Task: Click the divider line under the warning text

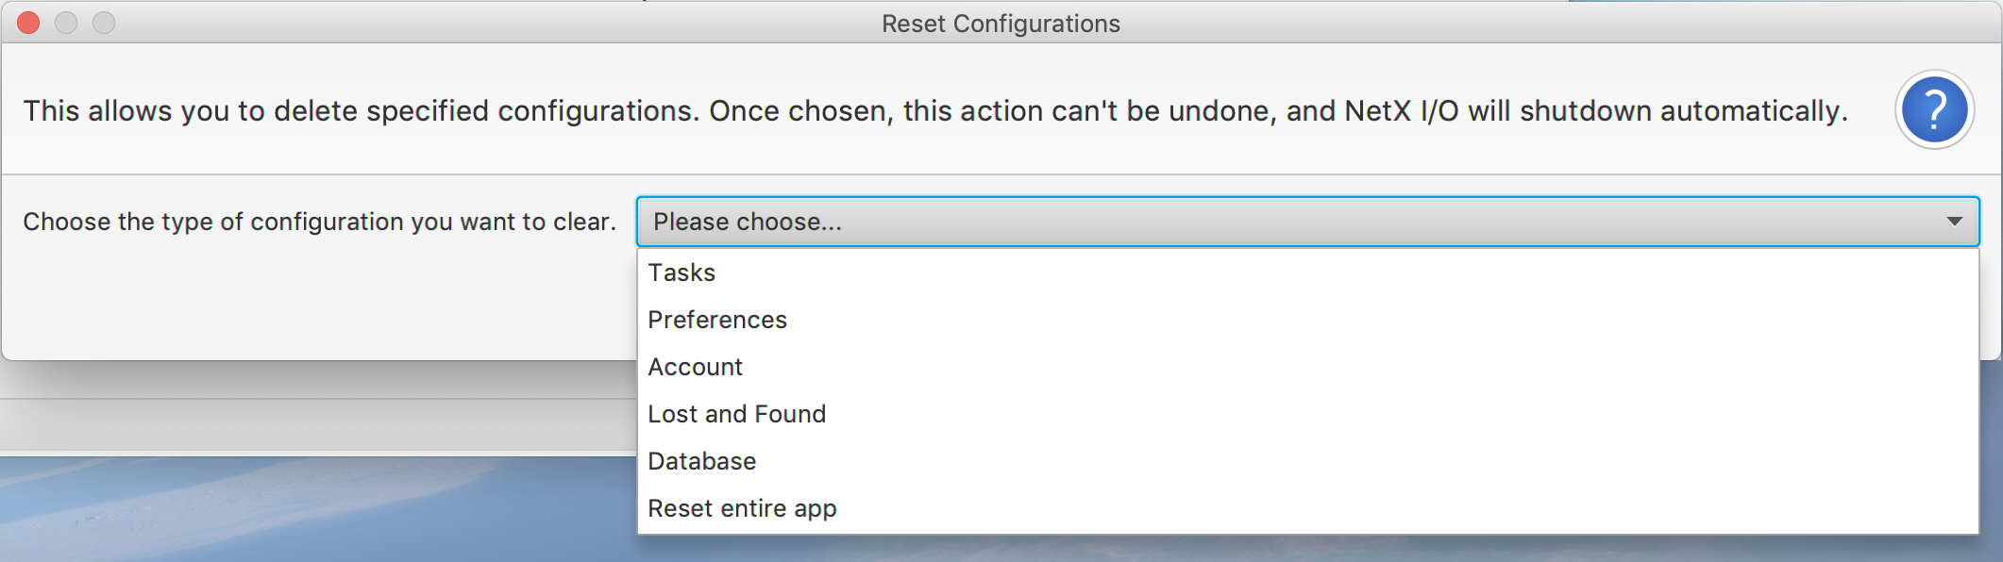Action: (944, 174)
